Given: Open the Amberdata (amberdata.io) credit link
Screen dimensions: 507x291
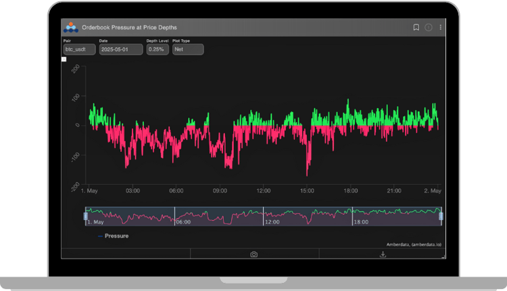Looking at the screenshot, I should tap(414, 244).
